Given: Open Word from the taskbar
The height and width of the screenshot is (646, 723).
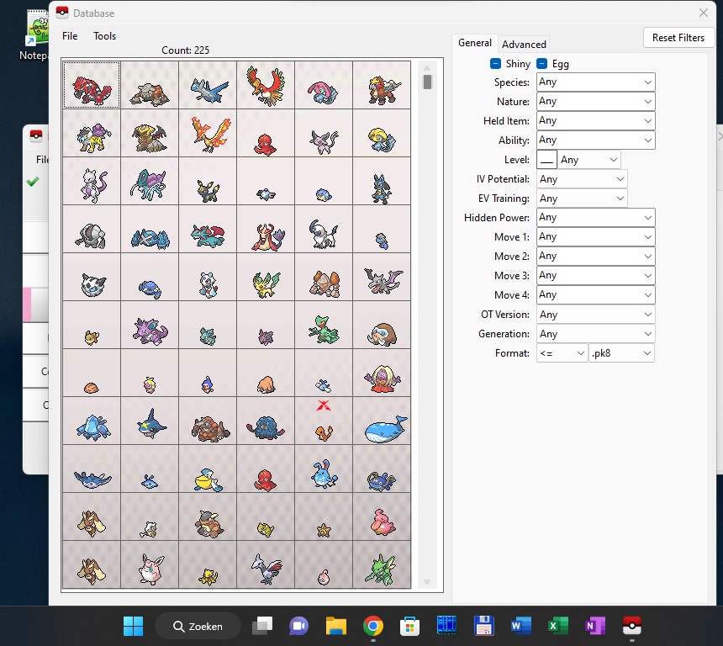Looking at the screenshot, I should point(521,626).
